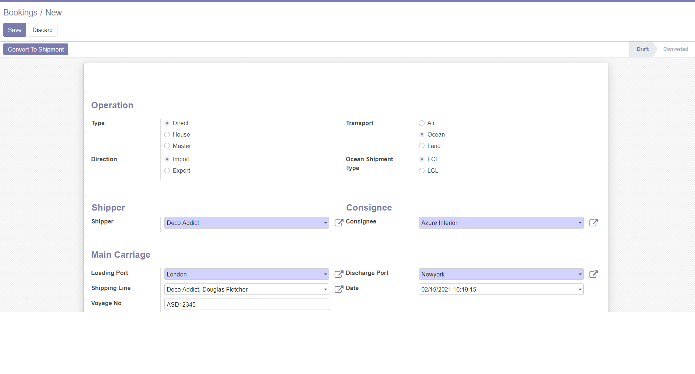Save the new booking
Image resolution: width=695 pixels, height=374 pixels.
(x=15, y=30)
